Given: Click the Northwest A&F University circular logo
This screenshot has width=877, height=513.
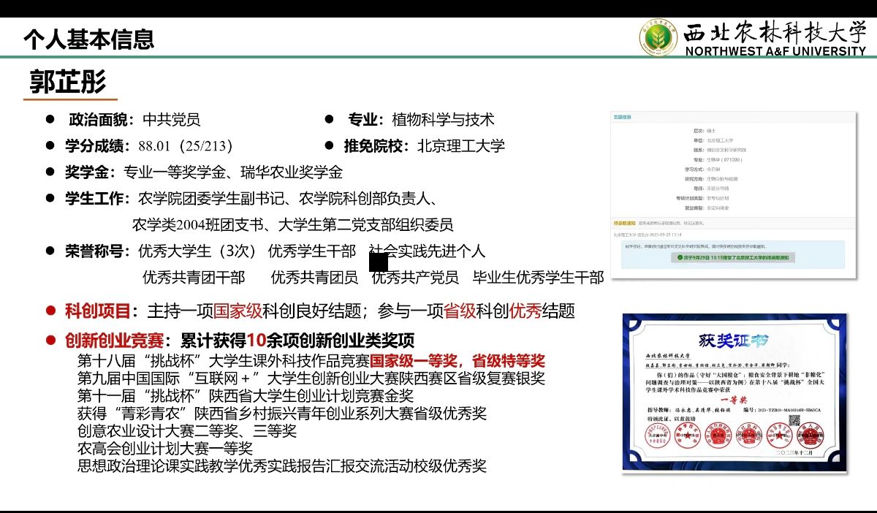Looking at the screenshot, I should pyautogui.click(x=659, y=36).
